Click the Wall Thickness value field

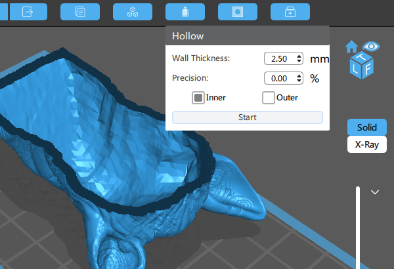[x=280, y=58]
